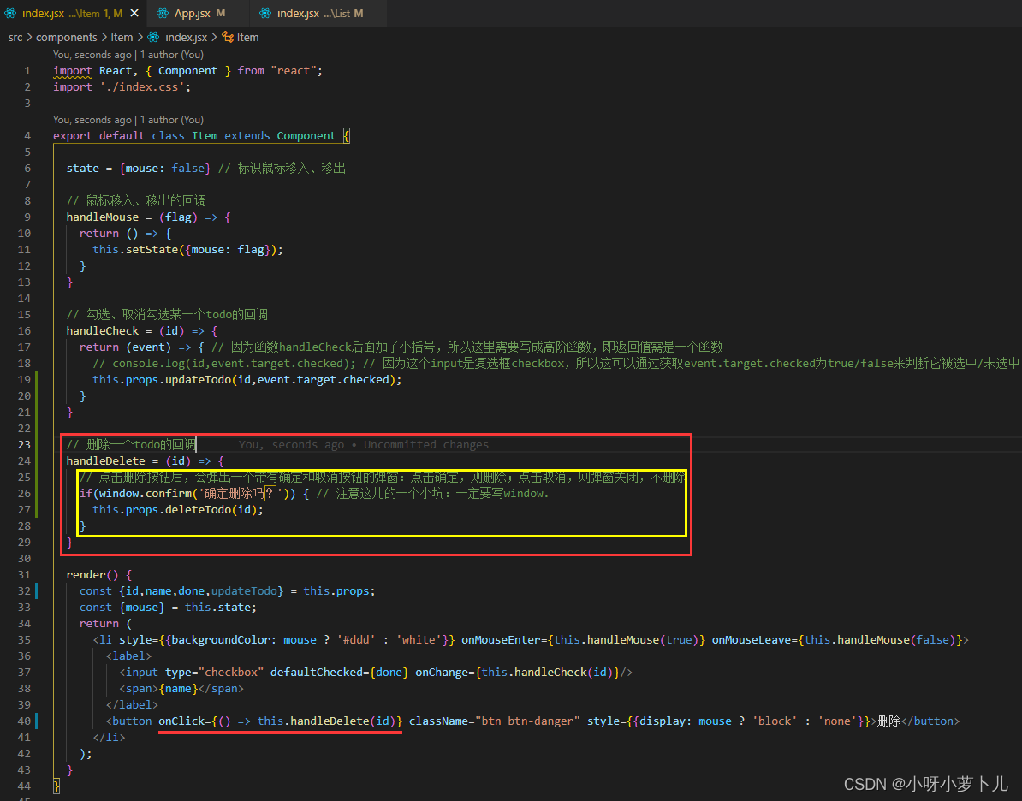1022x801 pixels.
Task: Close the active index.jsx tab
Action: [x=133, y=13]
